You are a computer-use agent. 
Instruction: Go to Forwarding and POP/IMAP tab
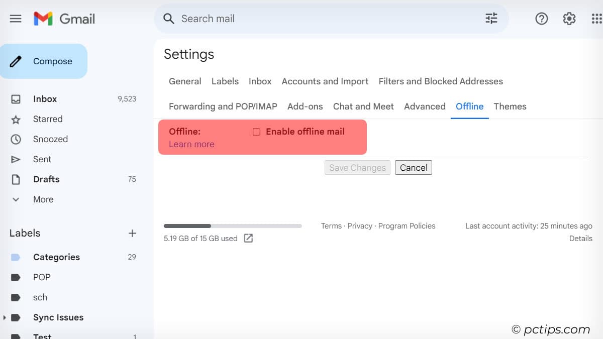(223, 106)
